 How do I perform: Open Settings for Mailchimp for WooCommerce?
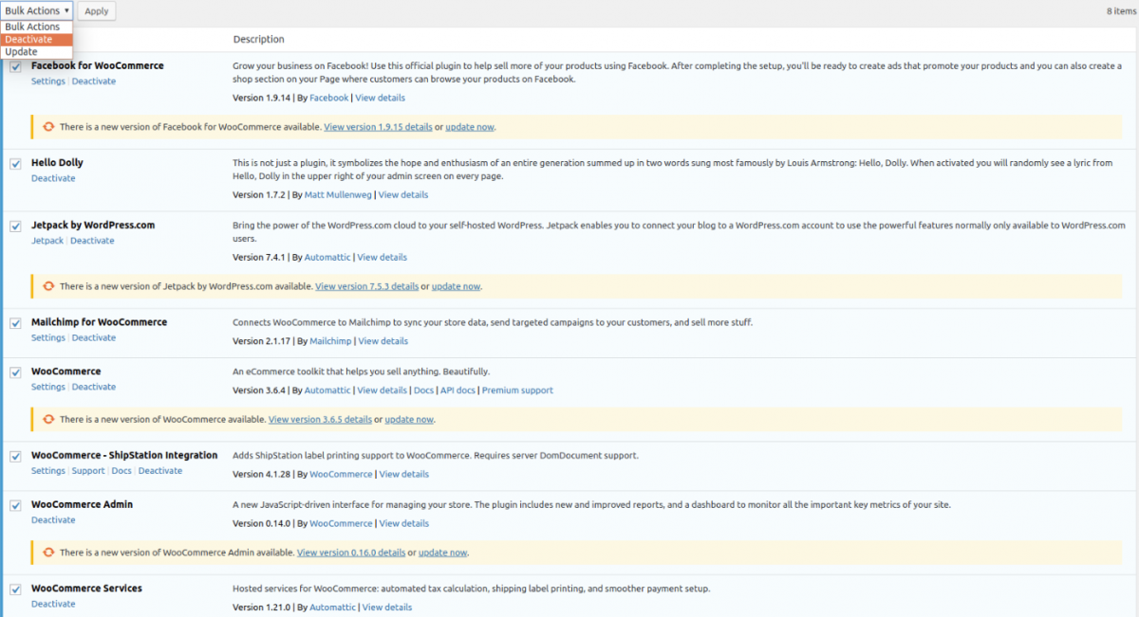click(x=48, y=337)
